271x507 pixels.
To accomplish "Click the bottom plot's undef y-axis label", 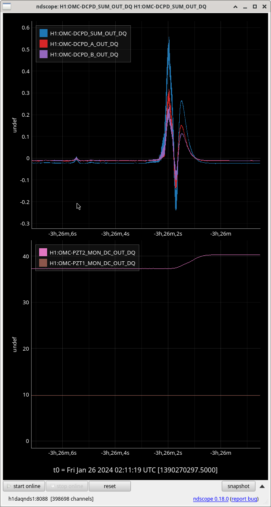I will tap(15, 344).
